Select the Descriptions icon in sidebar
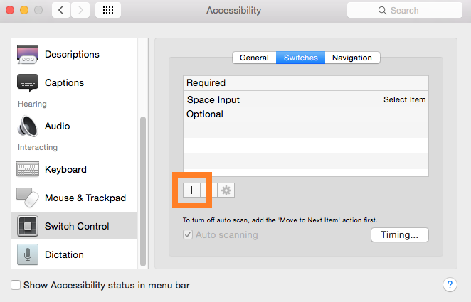Image resolution: width=471 pixels, height=302 pixels. (x=28, y=55)
